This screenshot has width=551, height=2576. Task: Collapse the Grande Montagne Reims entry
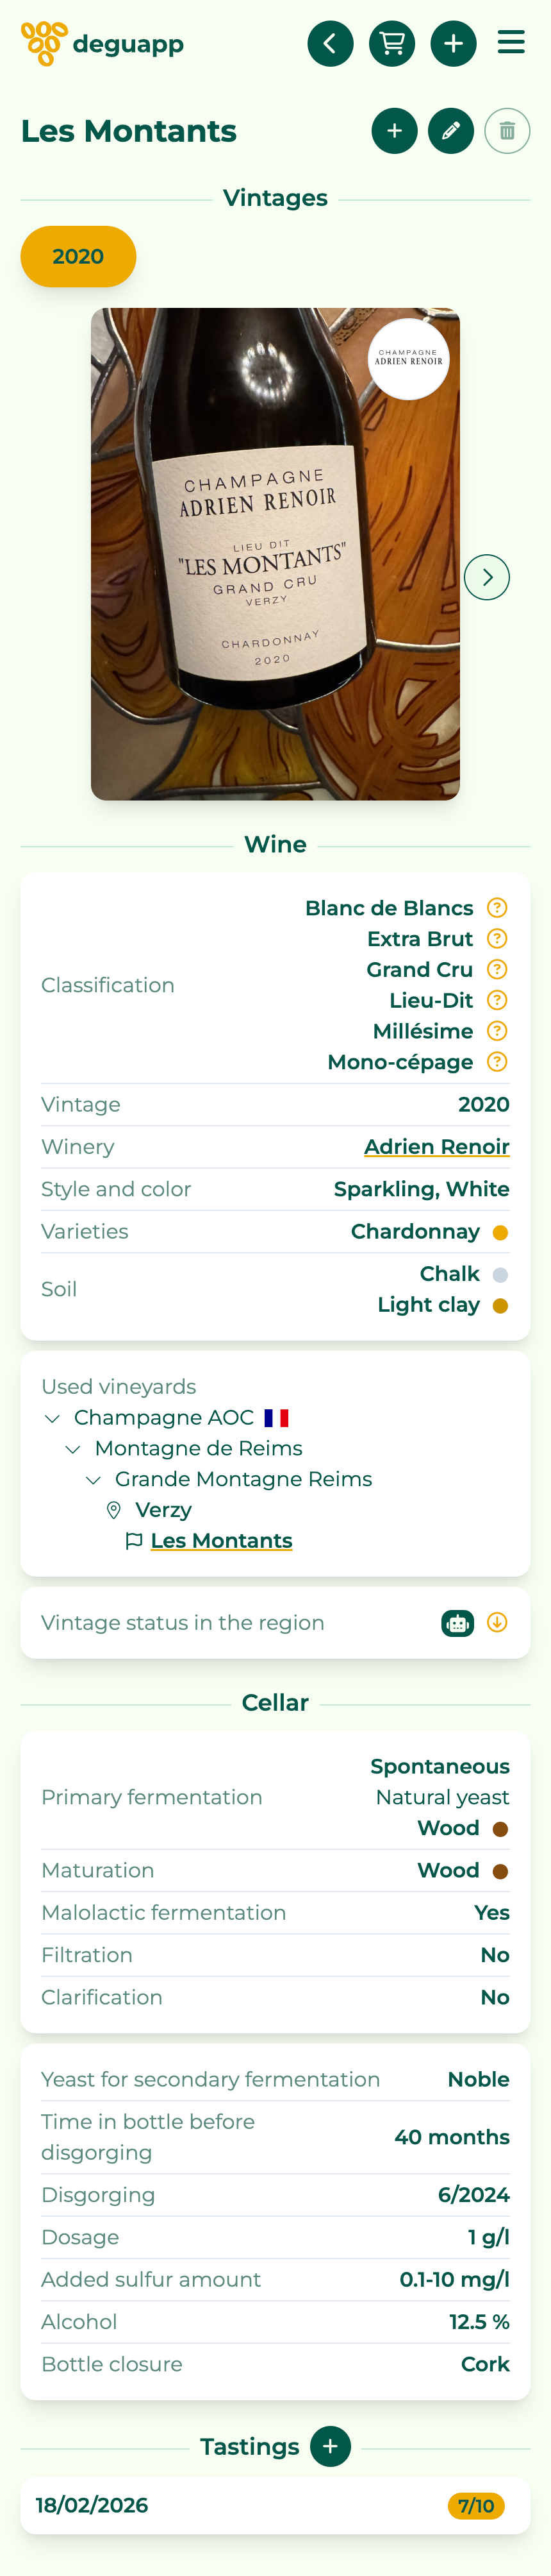point(94,1479)
